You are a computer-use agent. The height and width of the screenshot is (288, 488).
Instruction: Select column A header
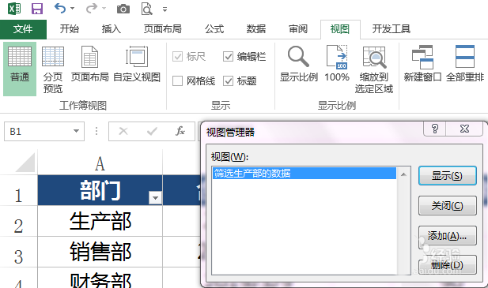point(100,163)
